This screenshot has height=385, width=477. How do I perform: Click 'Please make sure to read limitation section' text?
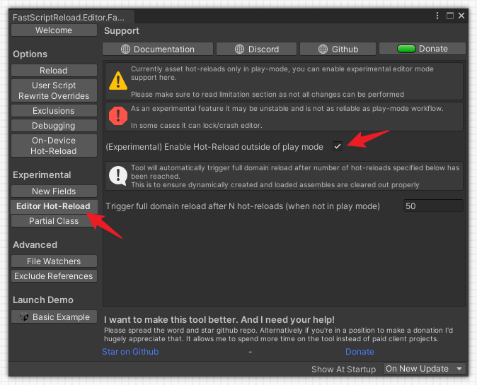(x=268, y=95)
